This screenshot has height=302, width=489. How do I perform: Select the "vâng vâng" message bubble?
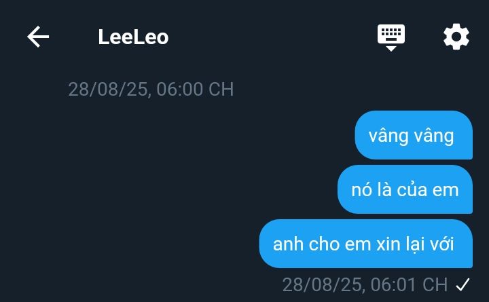(414, 135)
